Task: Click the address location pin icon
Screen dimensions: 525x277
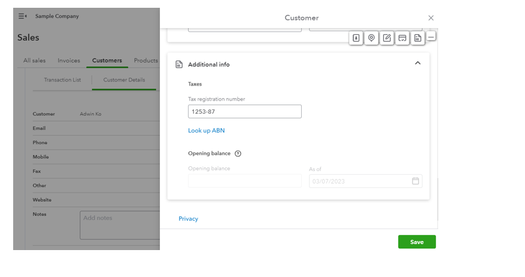Action: 372,38
